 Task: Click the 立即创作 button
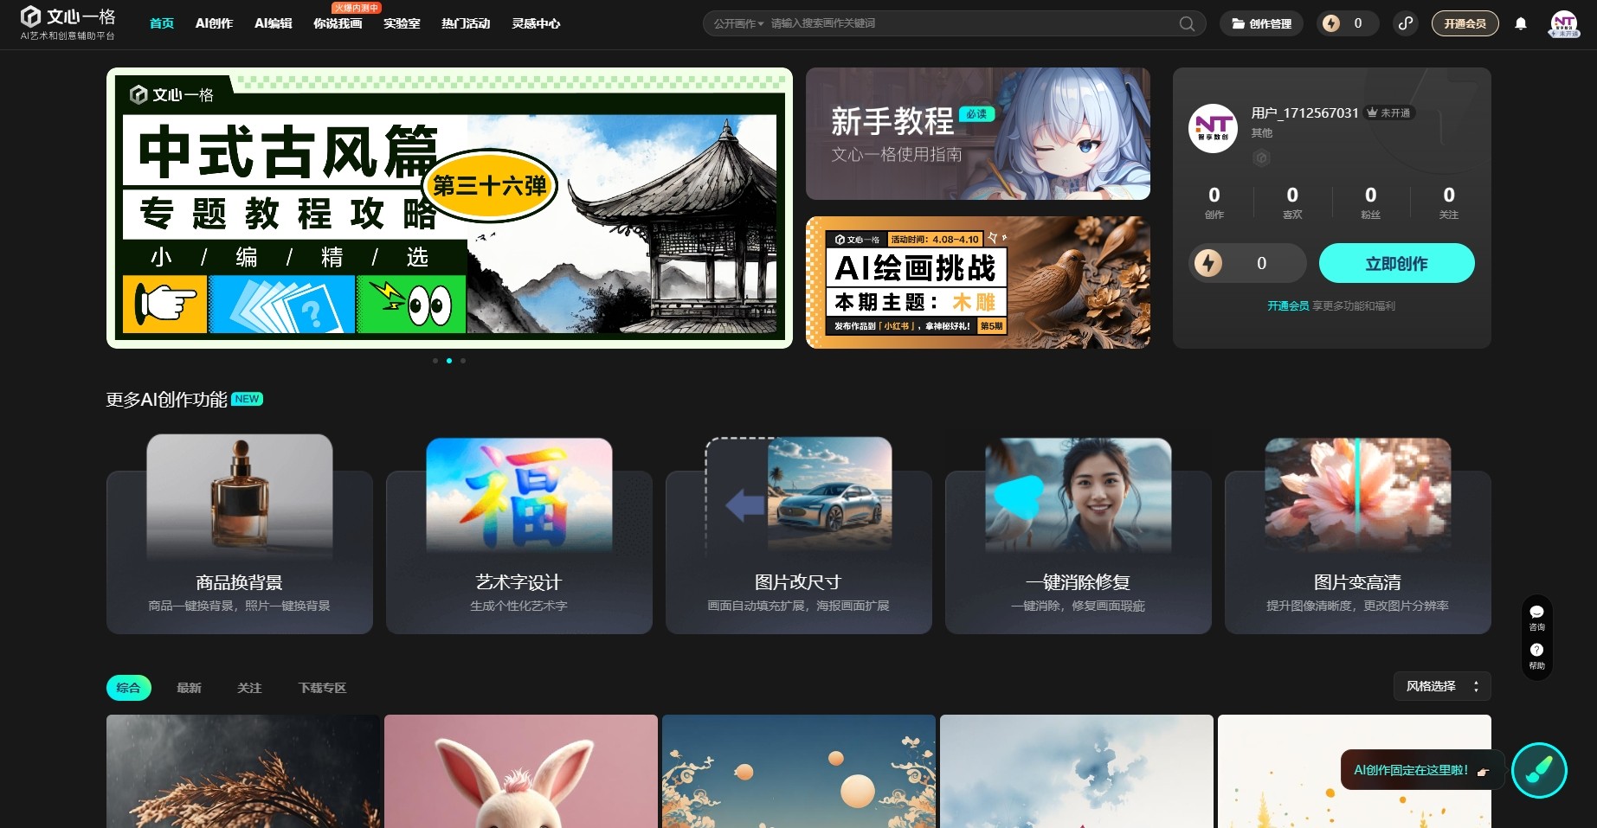point(1396,263)
